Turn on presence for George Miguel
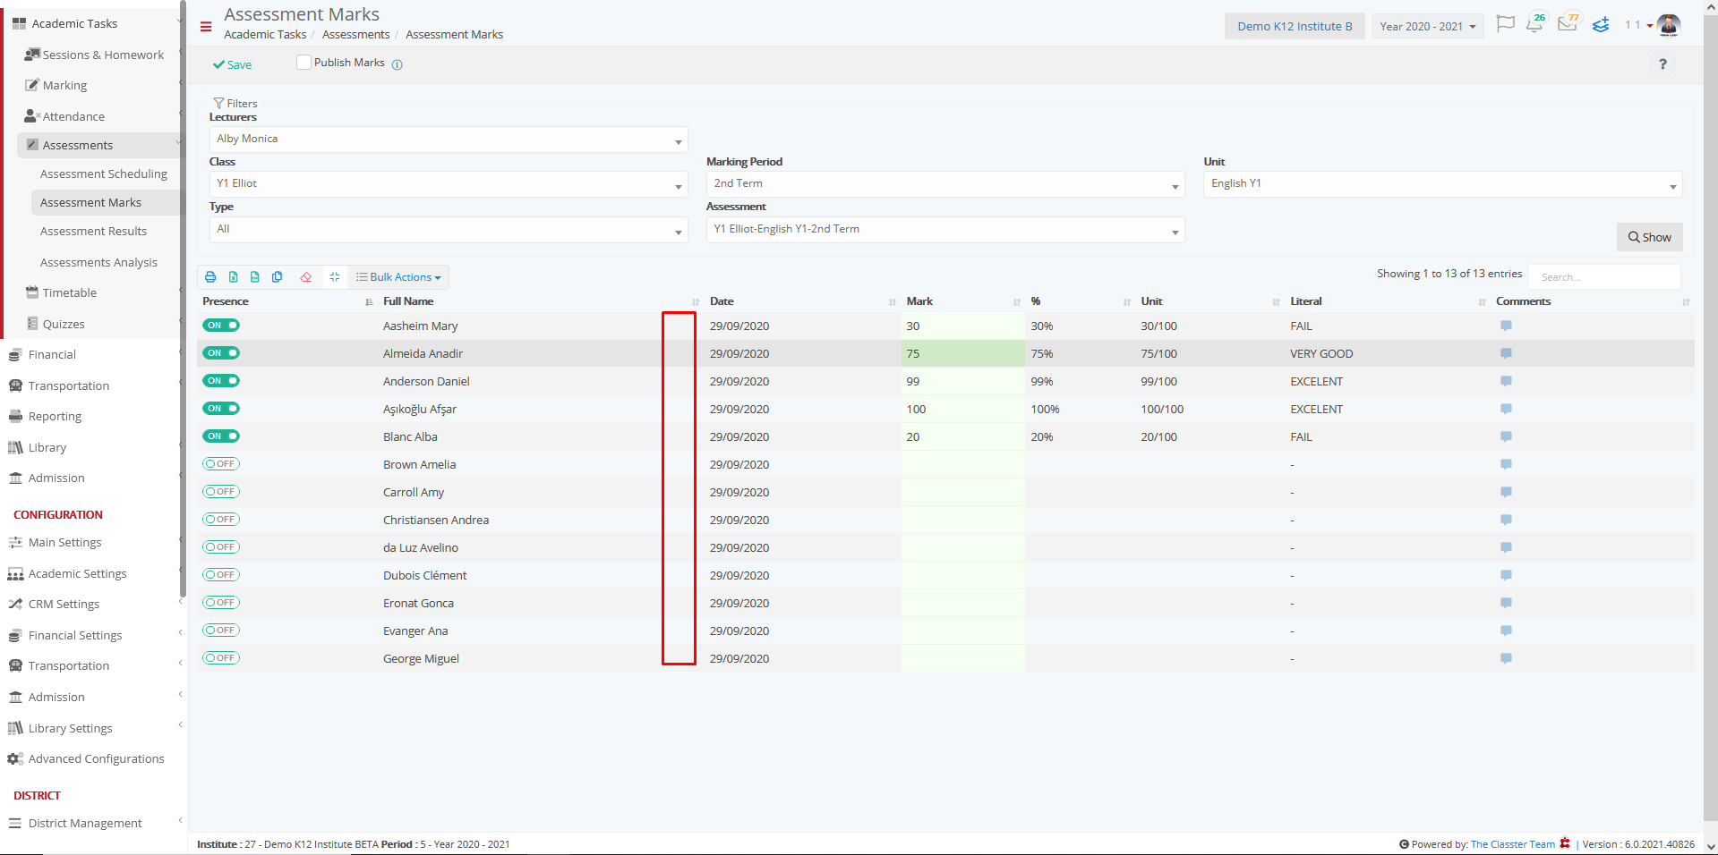 tap(221, 658)
